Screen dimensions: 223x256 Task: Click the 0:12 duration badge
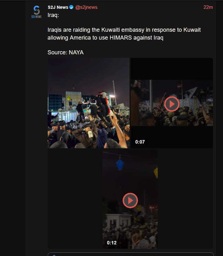[x=112, y=243]
